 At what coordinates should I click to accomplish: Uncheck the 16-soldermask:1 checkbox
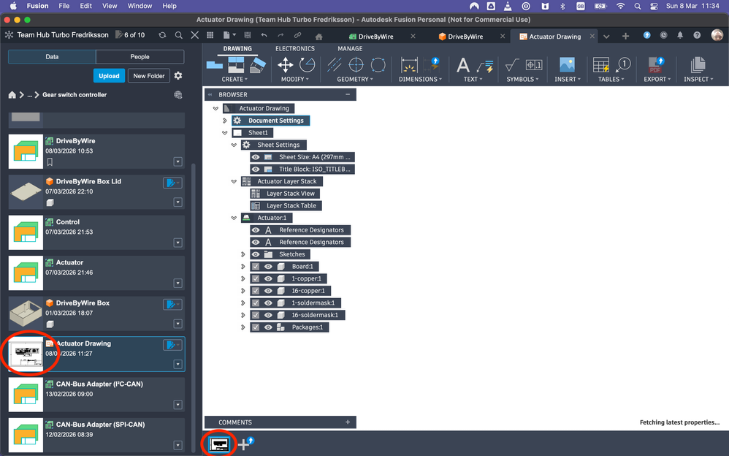(255, 315)
